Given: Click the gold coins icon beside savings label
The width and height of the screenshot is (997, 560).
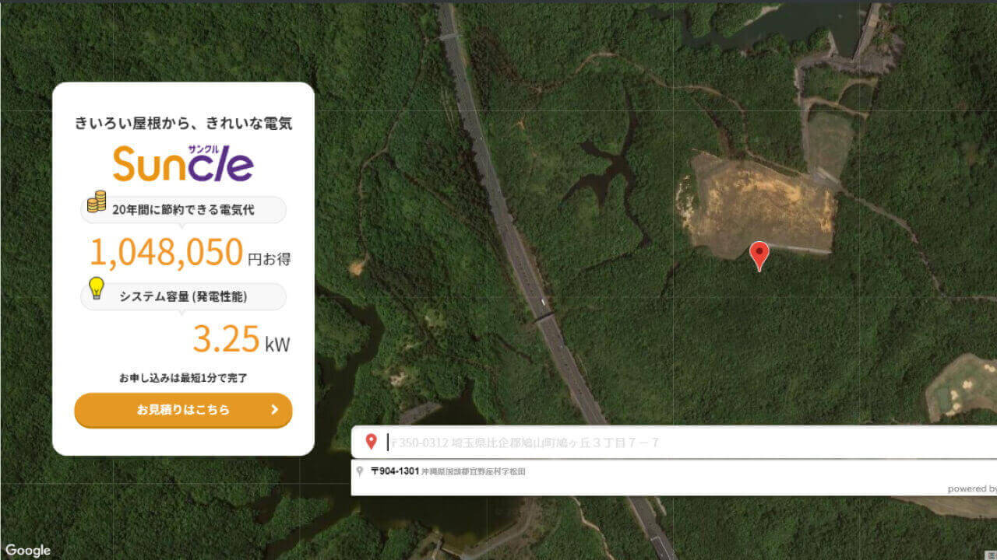Looking at the screenshot, I should click(x=97, y=201).
